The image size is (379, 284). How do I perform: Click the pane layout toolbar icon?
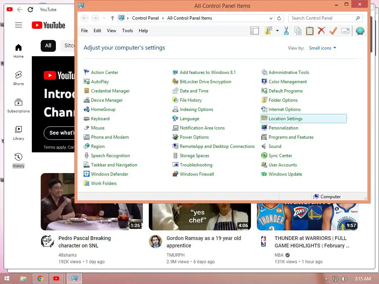click(x=254, y=31)
